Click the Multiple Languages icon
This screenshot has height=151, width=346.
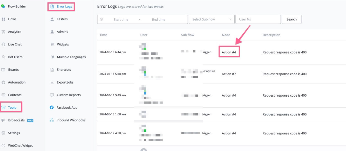click(52, 57)
